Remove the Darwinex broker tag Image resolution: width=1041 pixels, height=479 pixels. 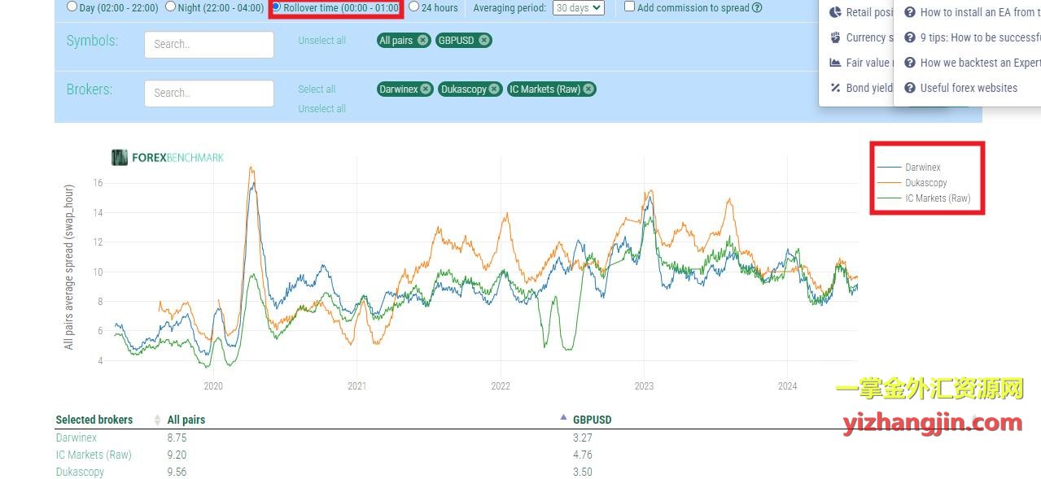click(x=426, y=89)
